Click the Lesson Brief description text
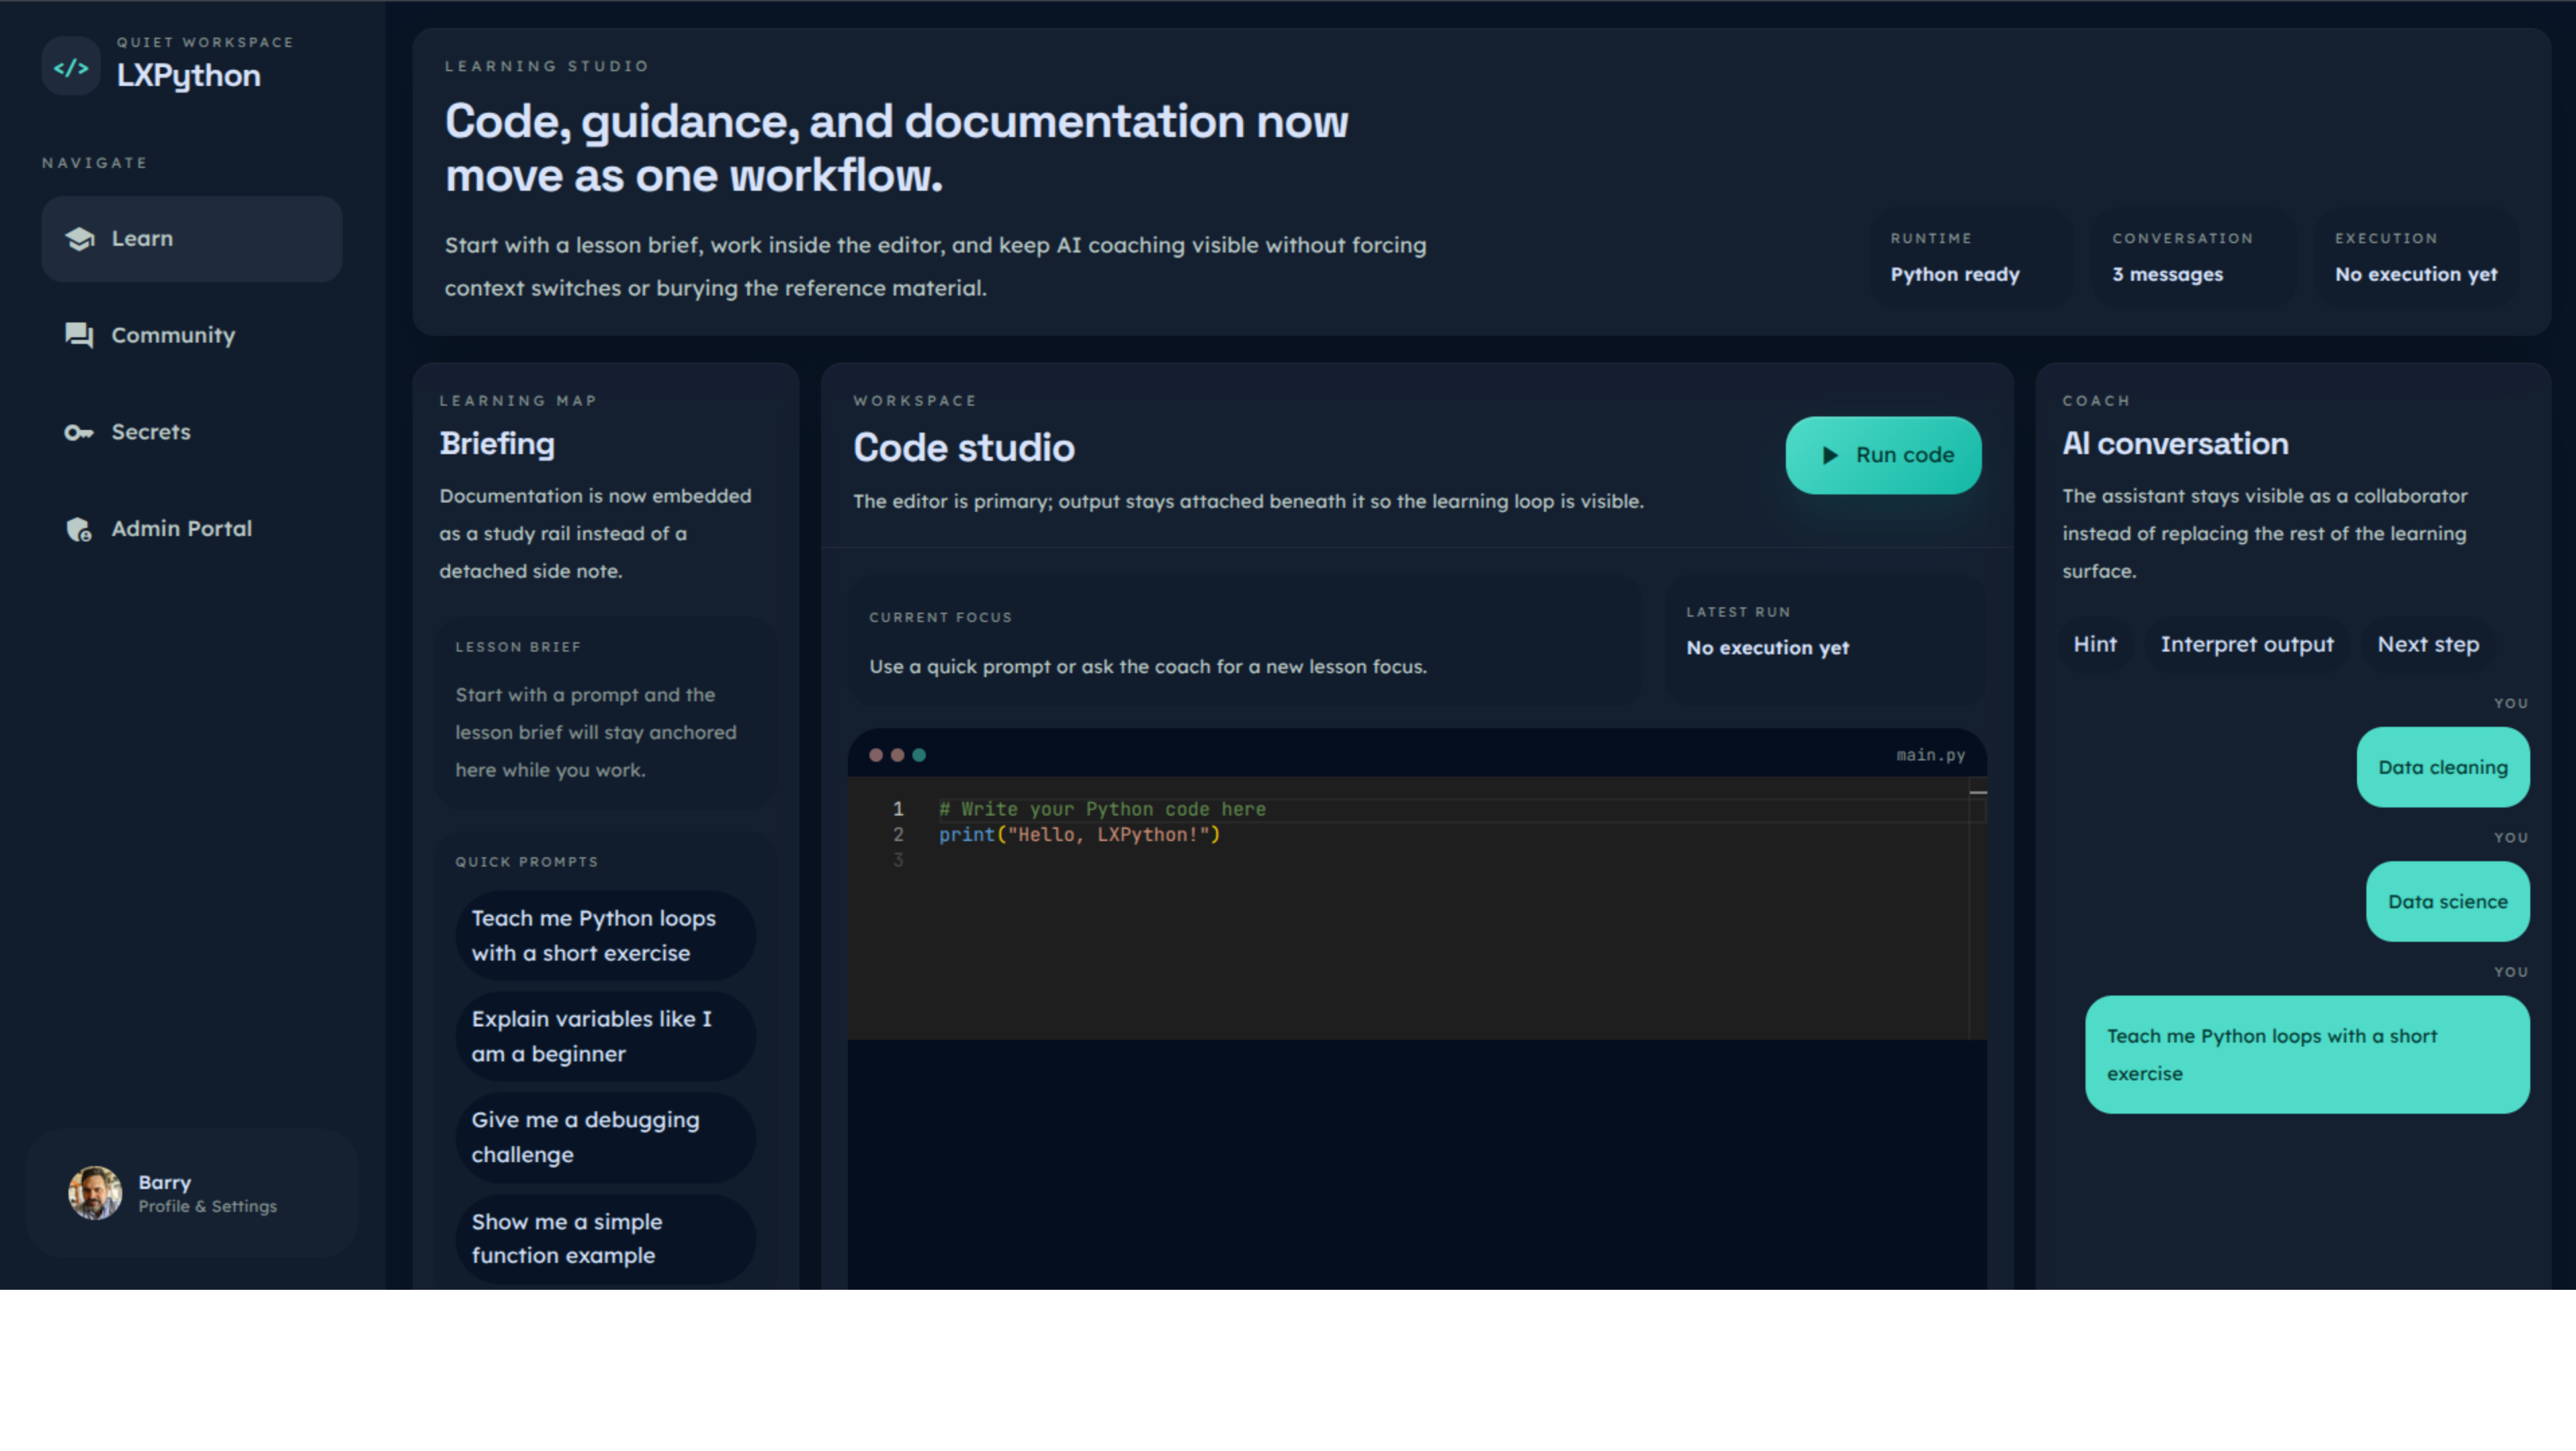This screenshot has height=1451, width=2576. [596, 732]
